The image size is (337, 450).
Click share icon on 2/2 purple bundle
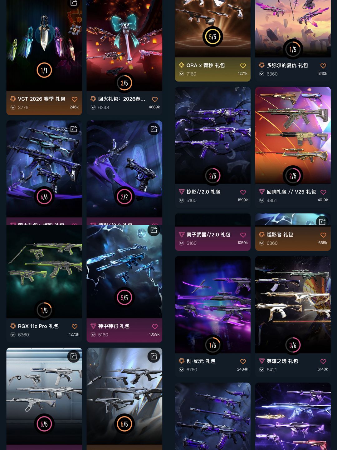tap(154, 129)
